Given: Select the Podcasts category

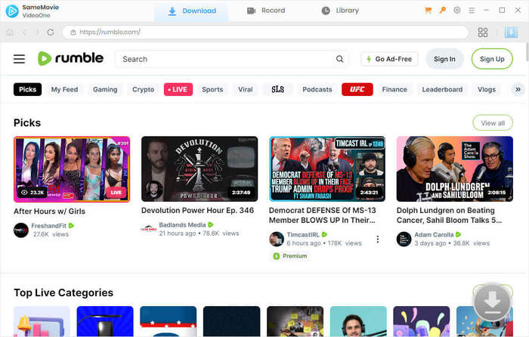Looking at the screenshot, I should coord(317,89).
